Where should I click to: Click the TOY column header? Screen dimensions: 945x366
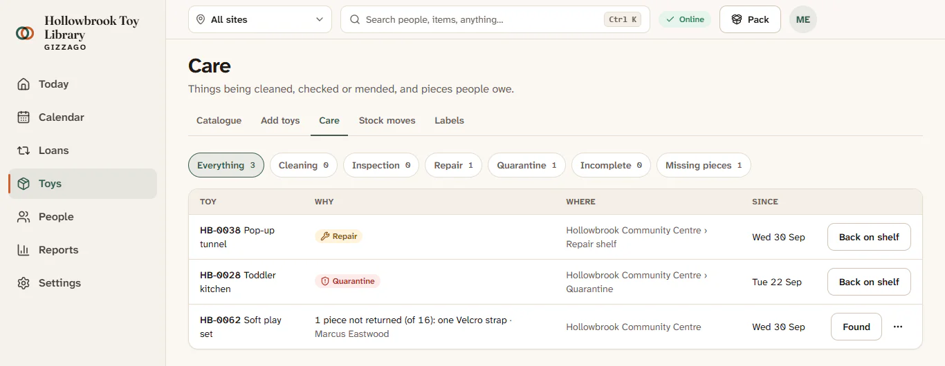coord(208,202)
